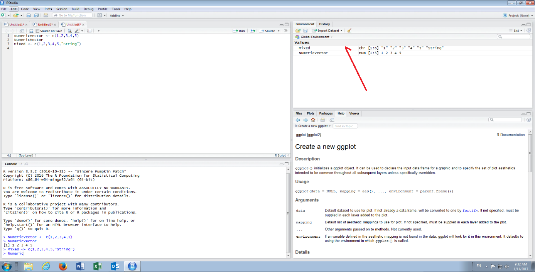Open the Code menu
The image size is (535, 272).
25,9
